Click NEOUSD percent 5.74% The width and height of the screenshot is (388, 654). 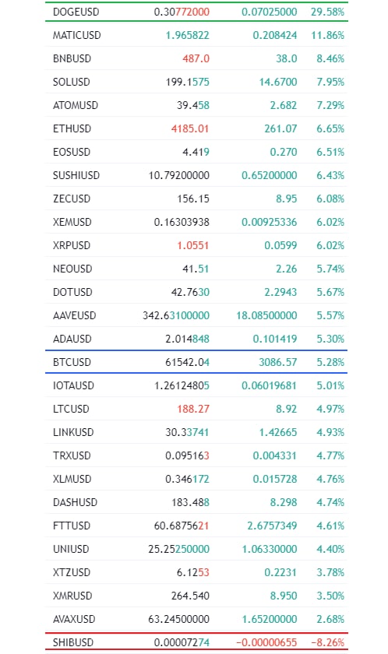[330, 269]
